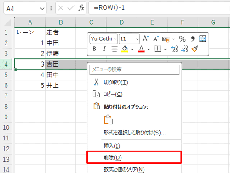
Task: Apply yellow fill color bucket
Action: (x=125, y=49)
